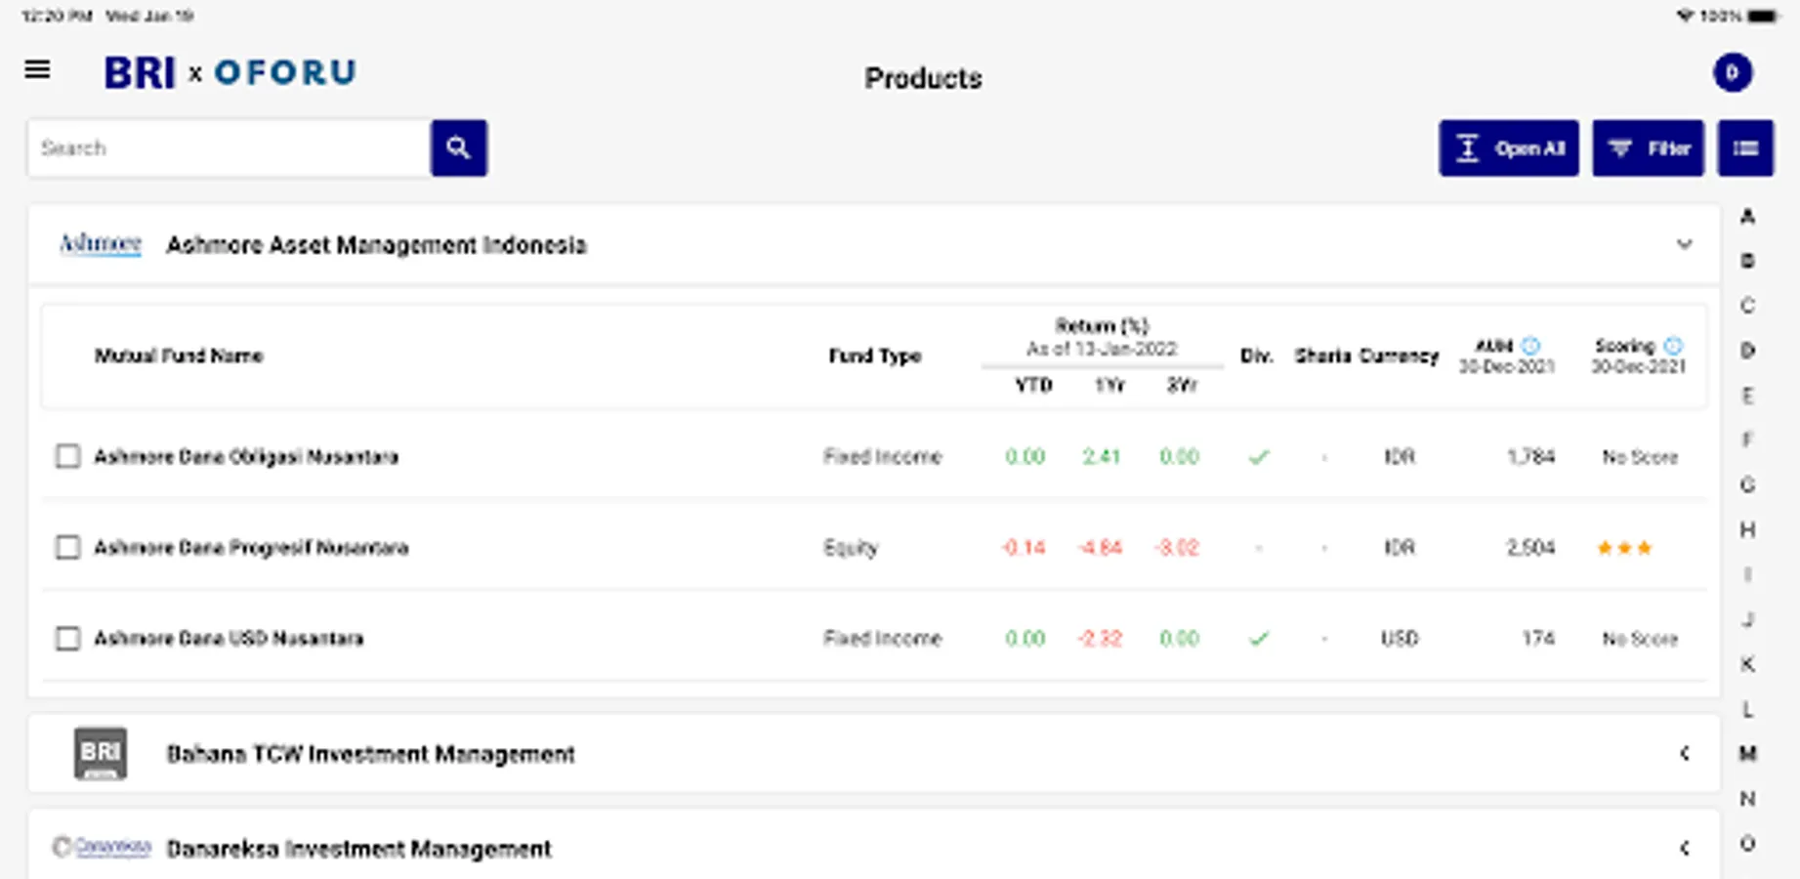This screenshot has height=879, width=1800.
Task: Click the Ashmore company logo
Action: coord(101,244)
